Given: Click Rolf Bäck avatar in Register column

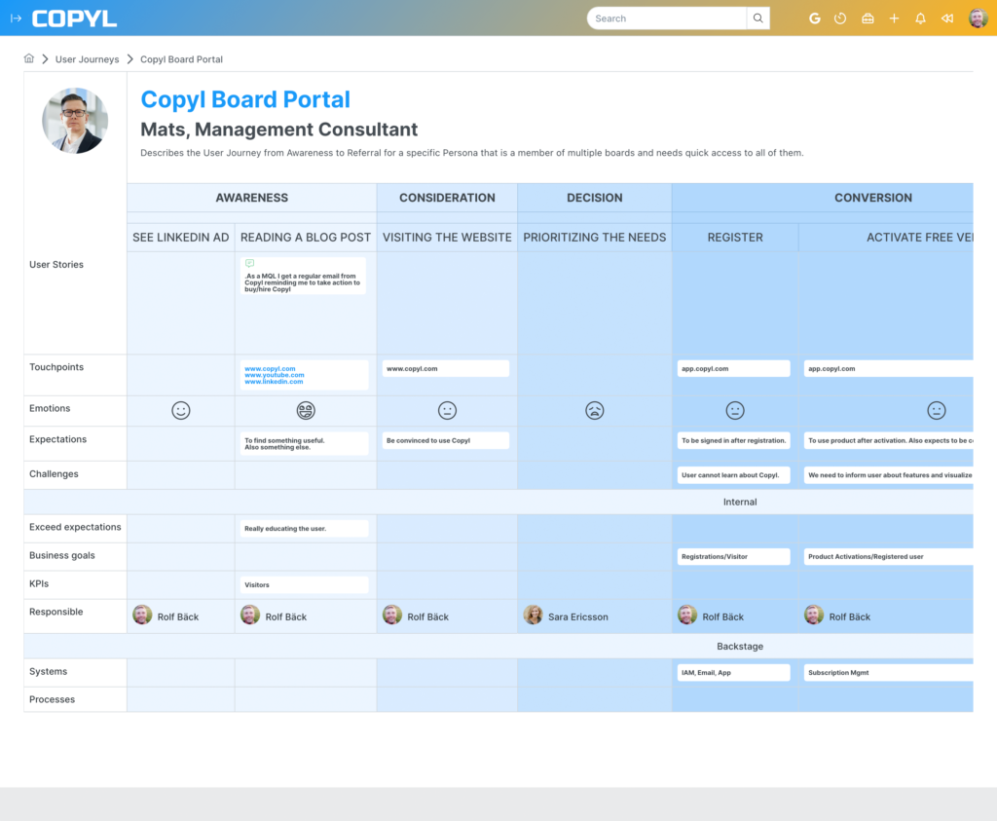Looking at the screenshot, I should tap(687, 615).
